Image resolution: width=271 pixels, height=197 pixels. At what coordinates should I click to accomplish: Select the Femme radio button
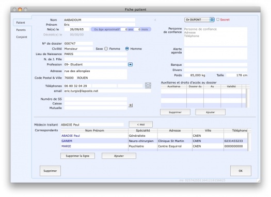[x=106, y=49]
